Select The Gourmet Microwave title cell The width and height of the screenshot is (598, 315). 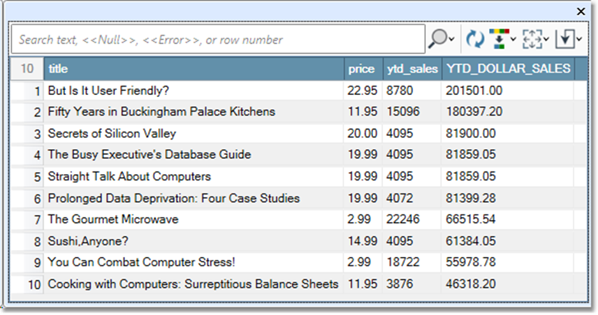[113, 219]
